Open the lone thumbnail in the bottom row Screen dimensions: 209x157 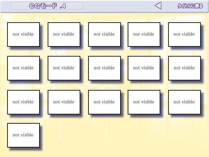coord(23,135)
